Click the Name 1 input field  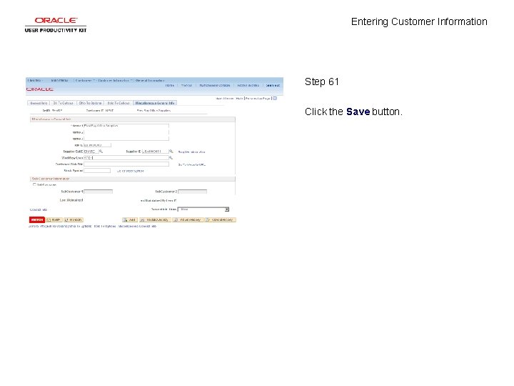[126, 126]
